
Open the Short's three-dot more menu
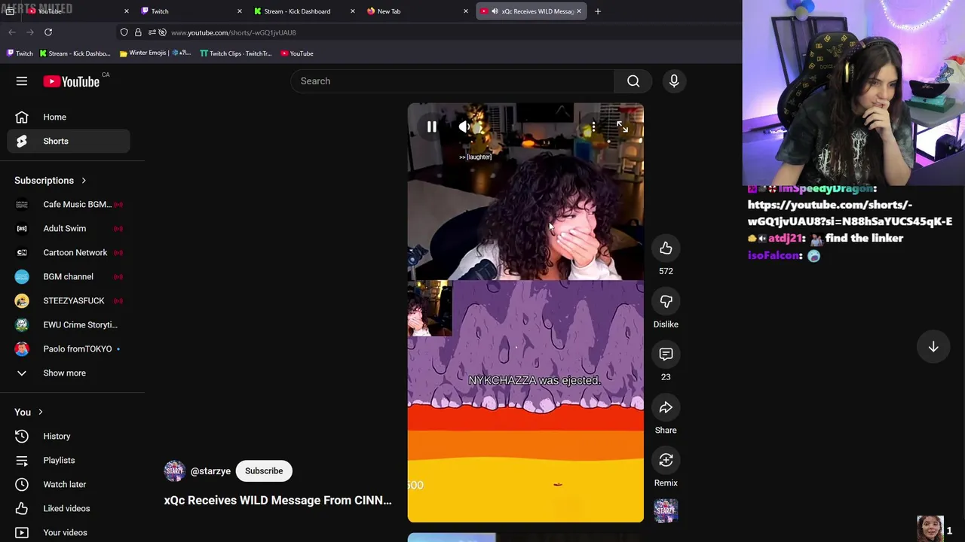point(593,127)
